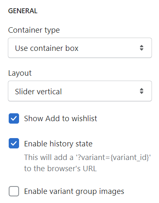Disable the Enable history state checkbox
Screen dimensions: 159x203
(x=14, y=143)
